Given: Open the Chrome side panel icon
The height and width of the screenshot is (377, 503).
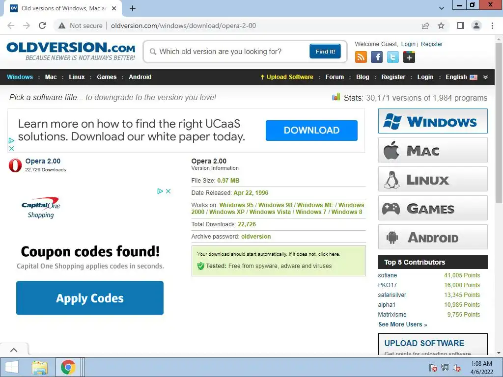Looking at the screenshot, I should [x=461, y=26].
